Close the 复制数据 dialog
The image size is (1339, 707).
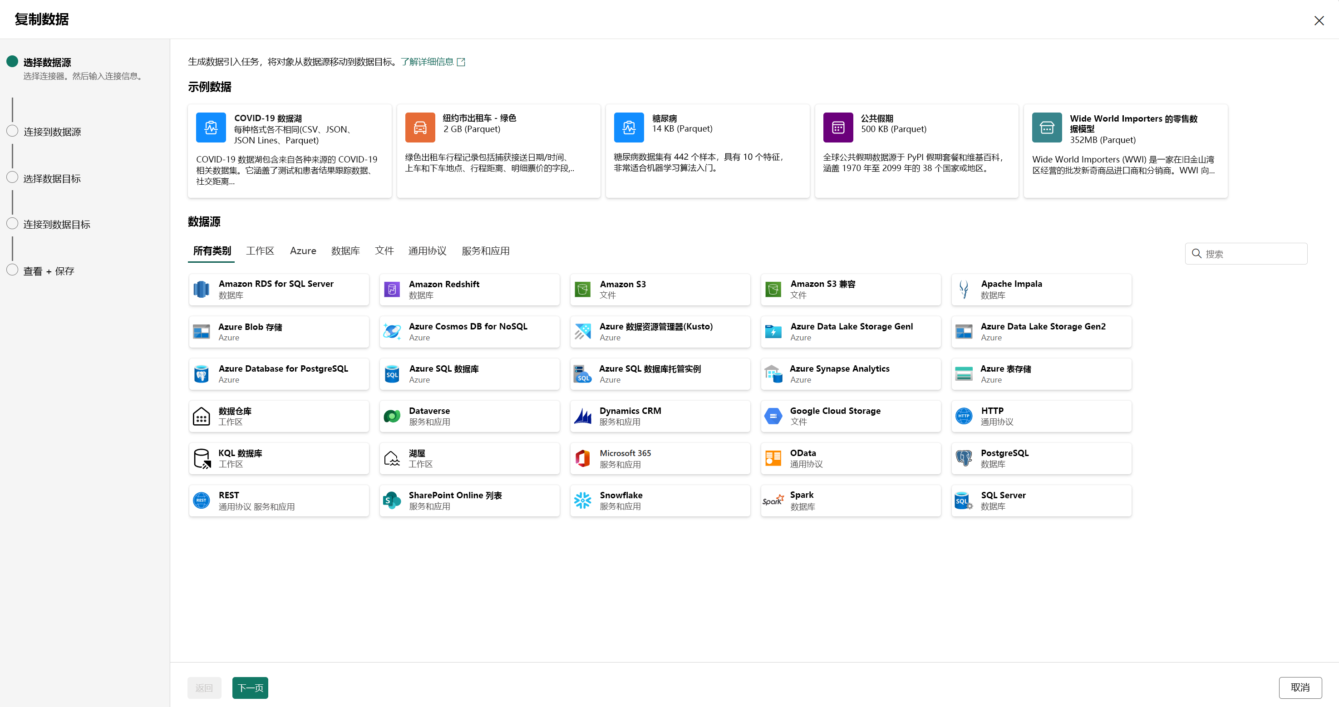coord(1319,21)
